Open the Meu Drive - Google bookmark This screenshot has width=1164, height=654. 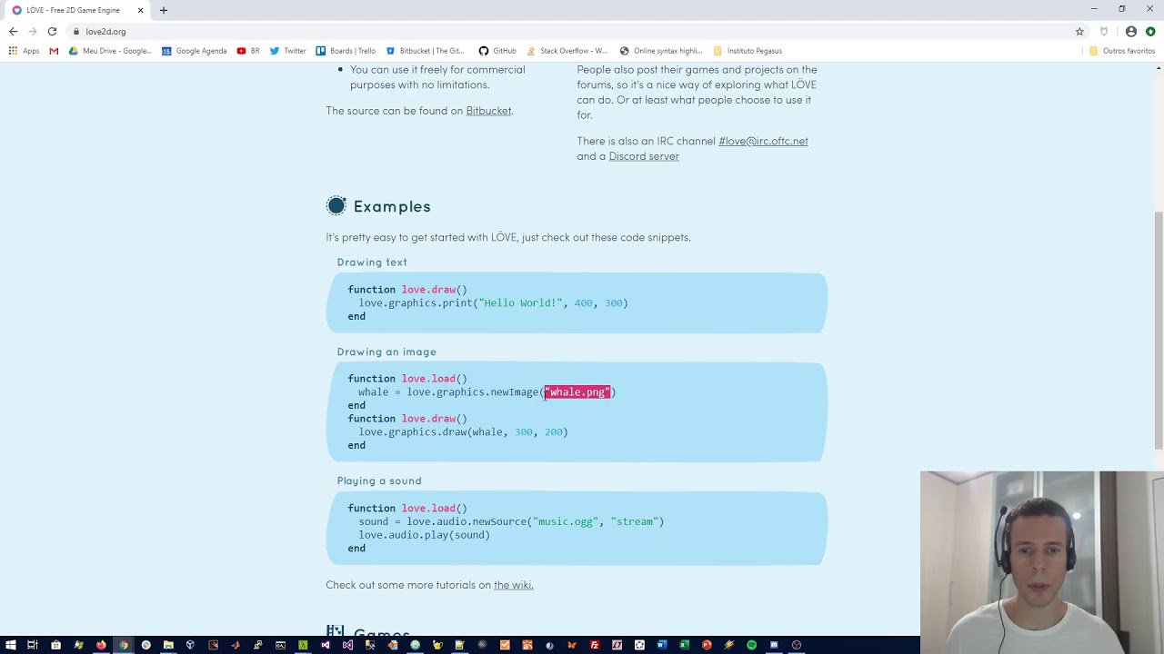click(110, 51)
